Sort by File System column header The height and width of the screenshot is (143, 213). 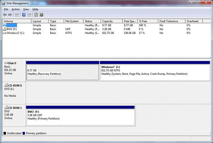74,21
